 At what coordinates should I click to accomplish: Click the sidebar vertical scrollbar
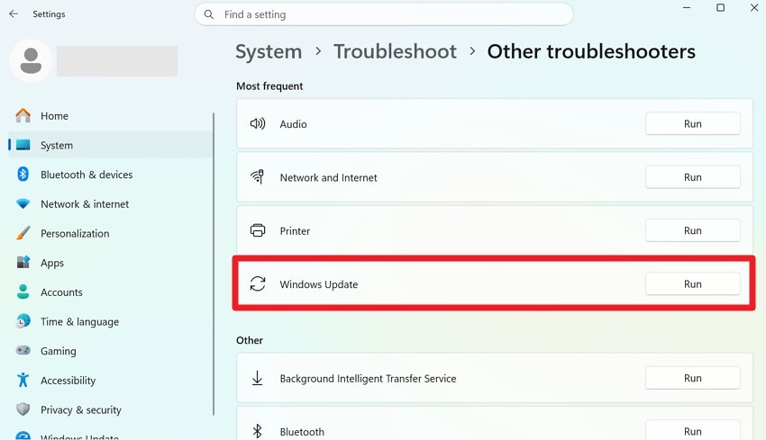coord(214,264)
